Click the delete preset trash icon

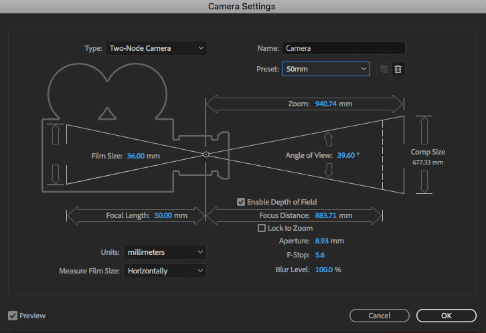coord(398,69)
